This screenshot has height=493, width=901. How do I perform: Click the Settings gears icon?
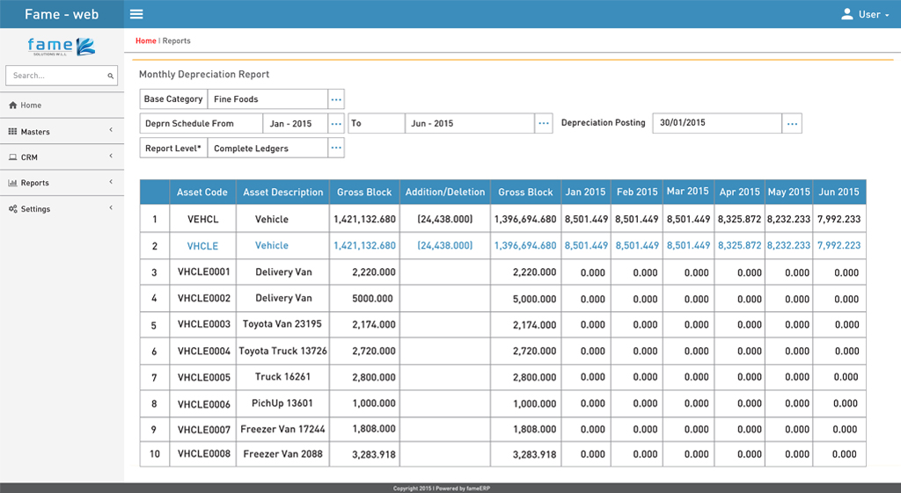(12, 209)
